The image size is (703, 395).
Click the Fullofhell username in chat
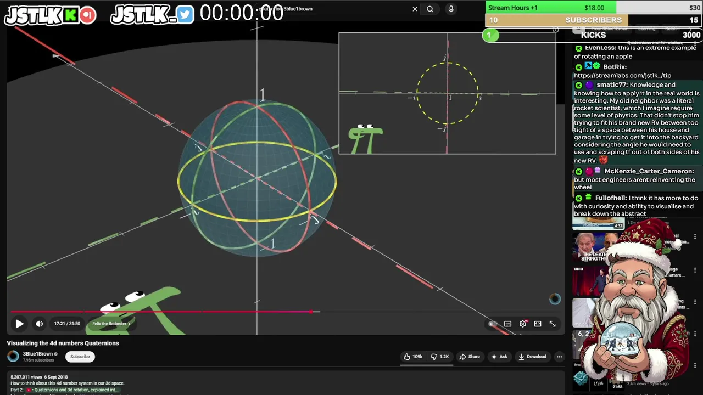(611, 198)
